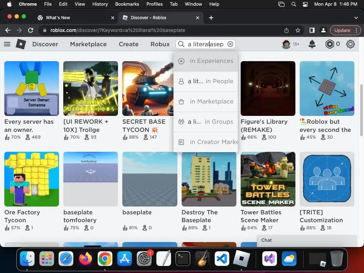Viewport: 364px width, 273px height.
Task: Open the Roblox hamburger navigation menu
Action: coord(7,44)
